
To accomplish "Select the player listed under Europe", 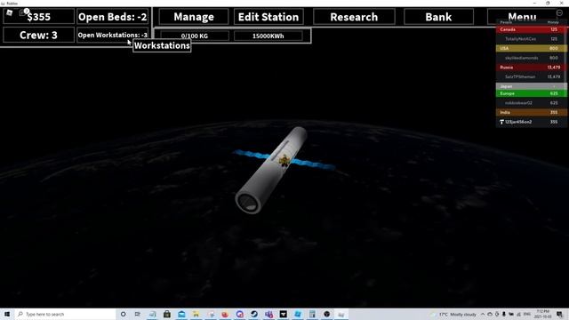I will coord(531,103).
